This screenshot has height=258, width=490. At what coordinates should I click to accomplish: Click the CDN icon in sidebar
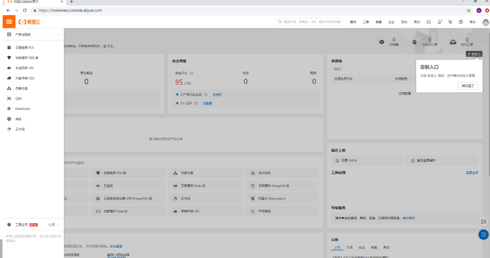pos(9,99)
